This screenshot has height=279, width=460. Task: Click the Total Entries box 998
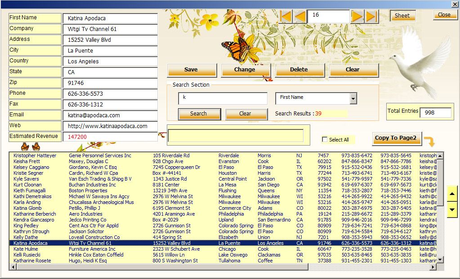pyautogui.click(x=435, y=113)
